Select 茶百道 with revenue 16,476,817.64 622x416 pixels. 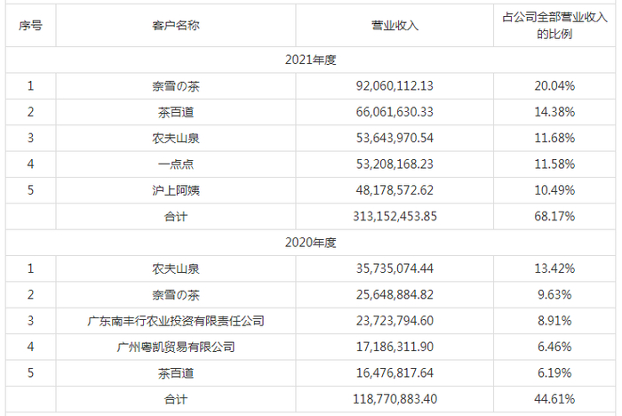(x=176, y=373)
